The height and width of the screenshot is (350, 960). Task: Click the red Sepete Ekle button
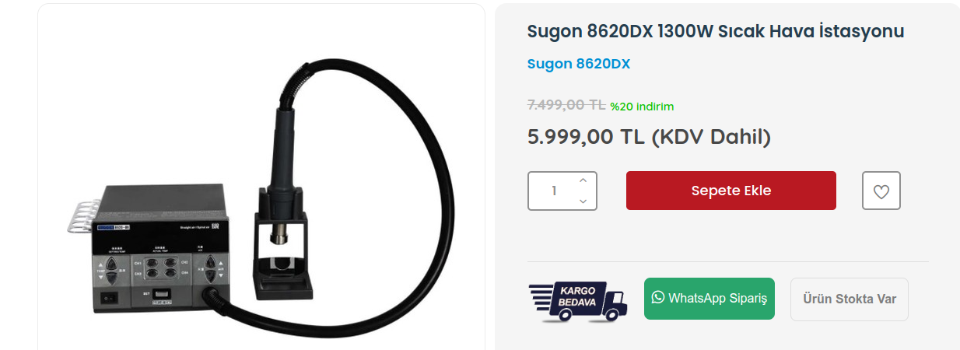point(731,191)
